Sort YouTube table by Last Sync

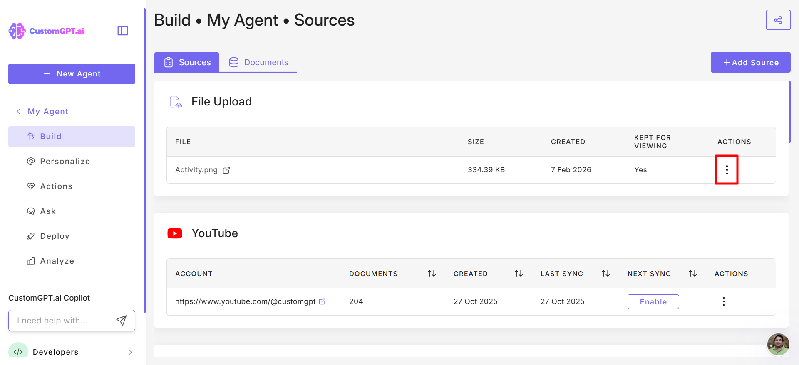605,273
